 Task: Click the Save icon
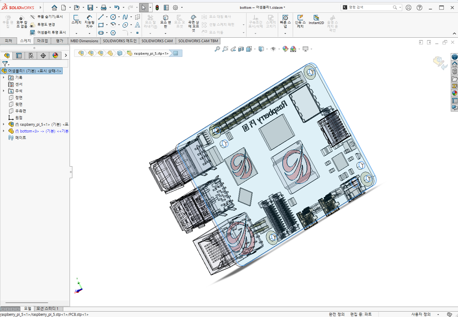pyautogui.click(x=90, y=8)
